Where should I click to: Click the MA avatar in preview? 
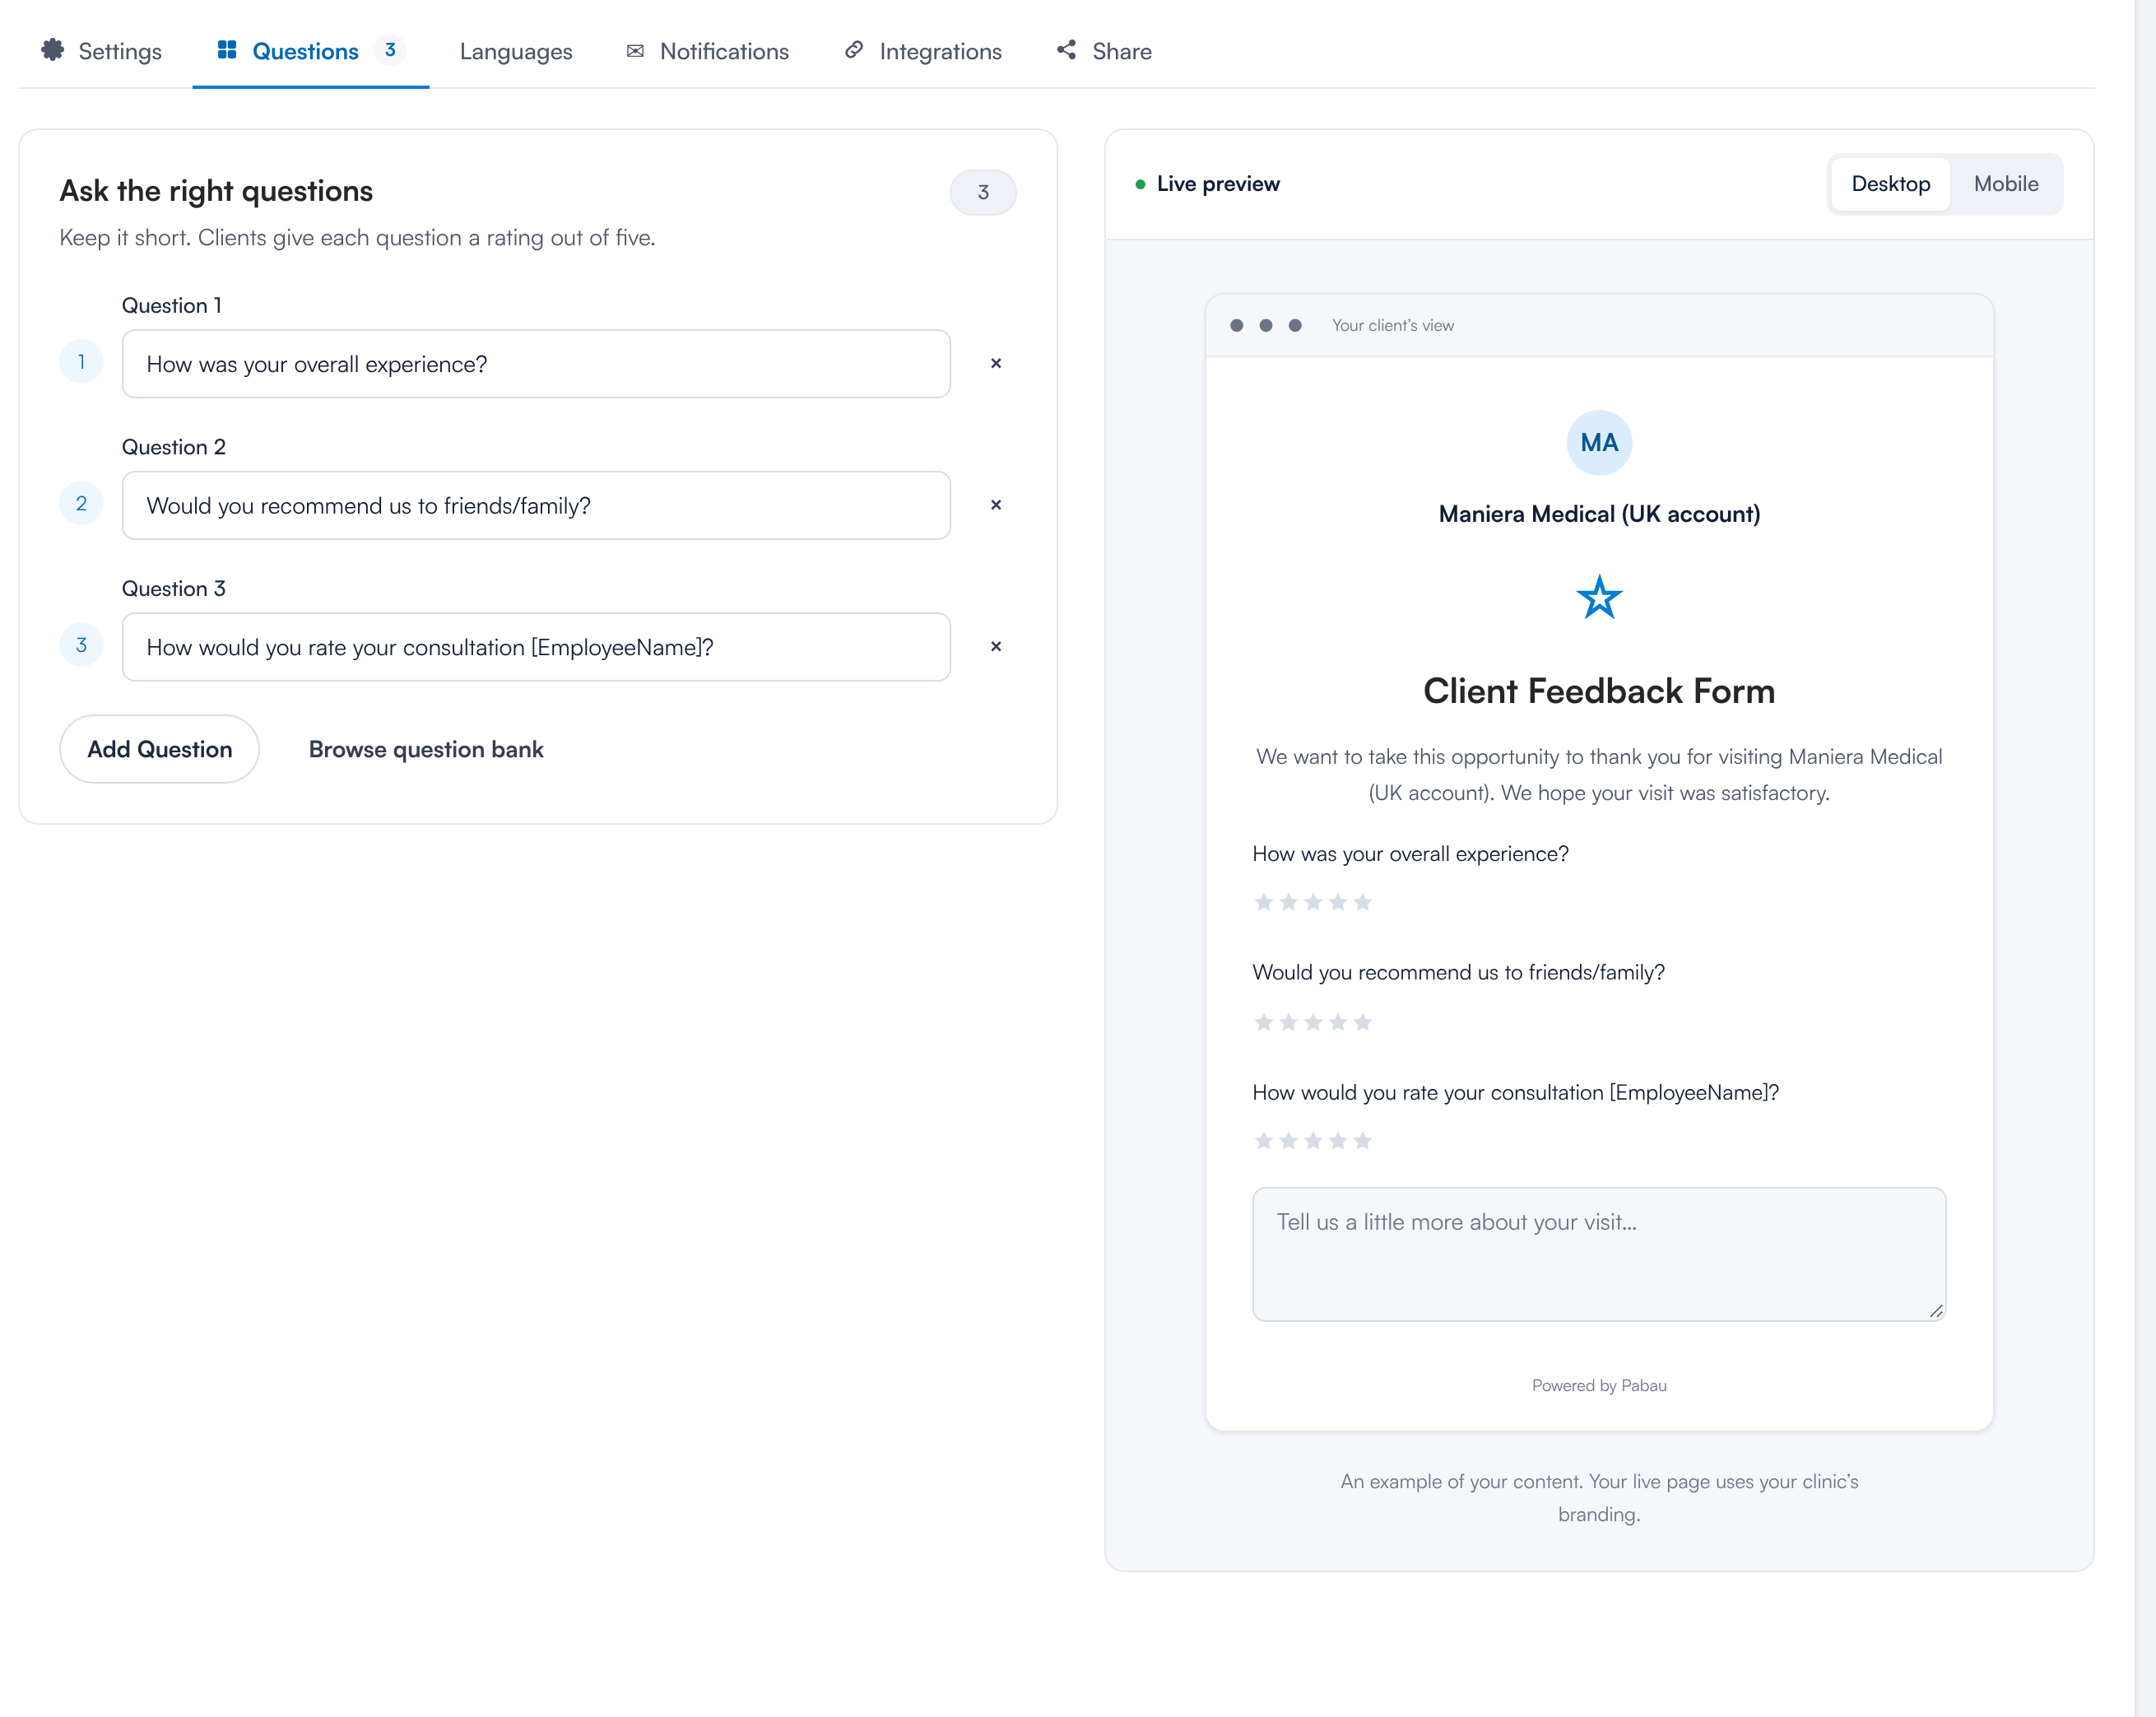[1599, 443]
